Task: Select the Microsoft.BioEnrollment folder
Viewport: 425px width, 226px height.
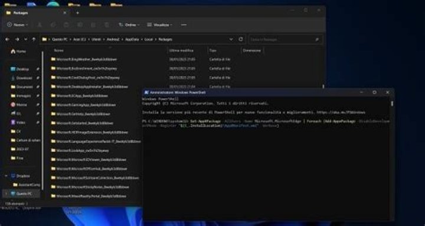Action: tap(84, 69)
